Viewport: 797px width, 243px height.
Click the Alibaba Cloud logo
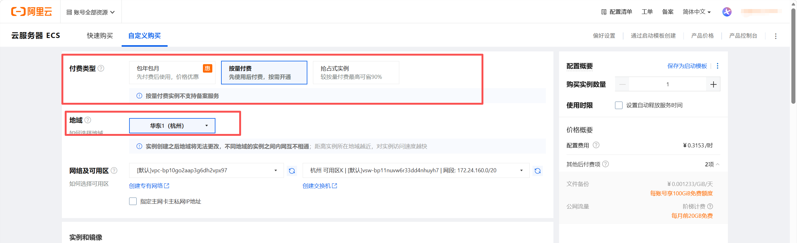point(31,12)
